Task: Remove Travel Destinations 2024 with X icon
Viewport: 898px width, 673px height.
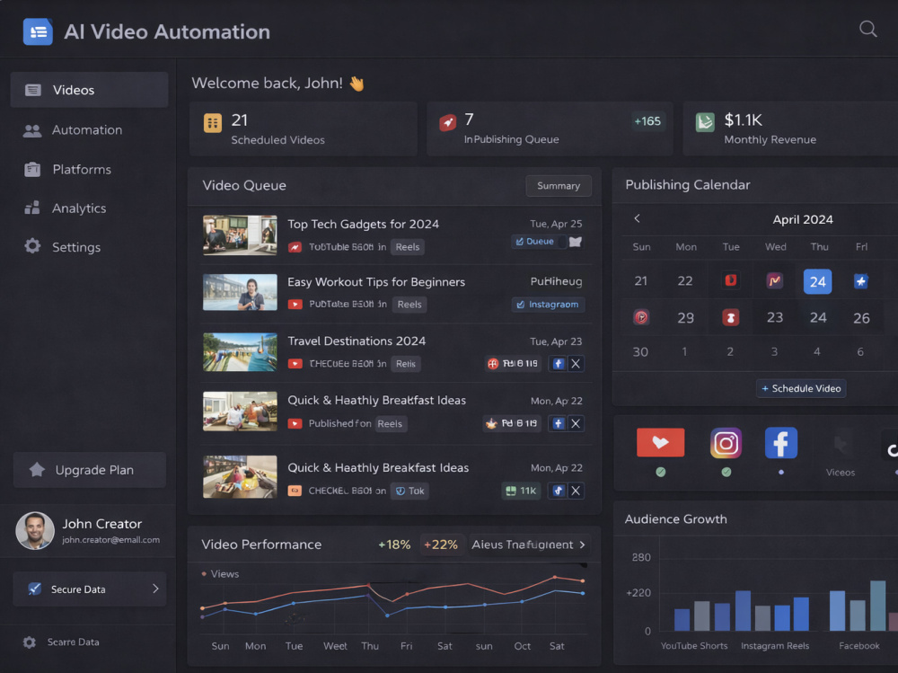Action: tap(576, 363)
